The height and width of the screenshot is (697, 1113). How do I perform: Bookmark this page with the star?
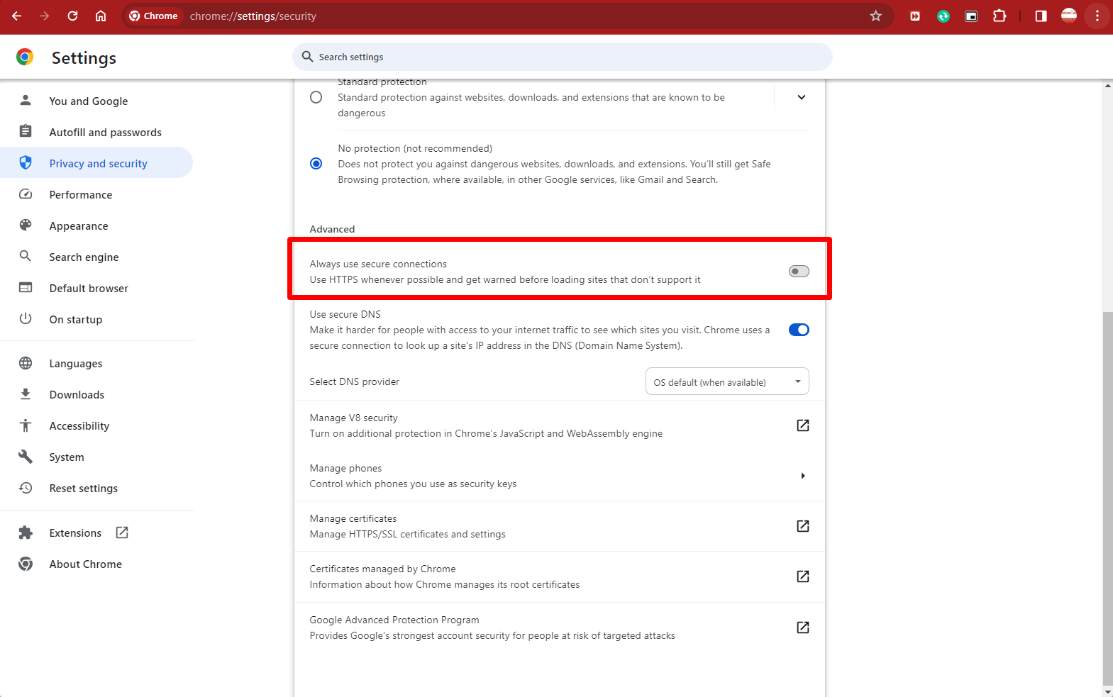click(875, 16)
